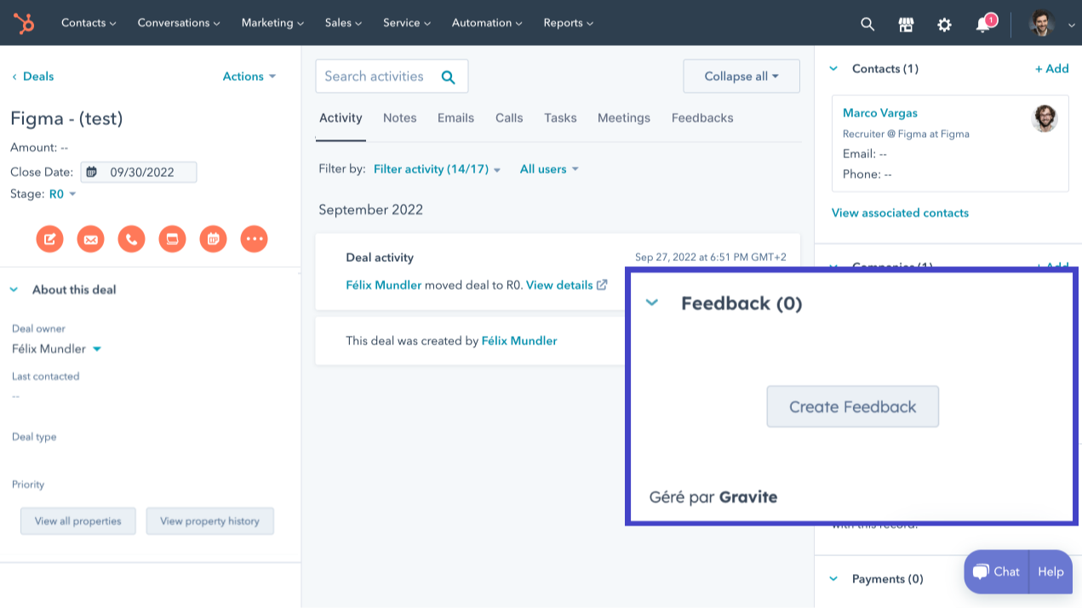Open HubSpot search with the magnifier icon
This screenshot has height=608, width=1082.
pyautogui.click(x=867, y=24)
